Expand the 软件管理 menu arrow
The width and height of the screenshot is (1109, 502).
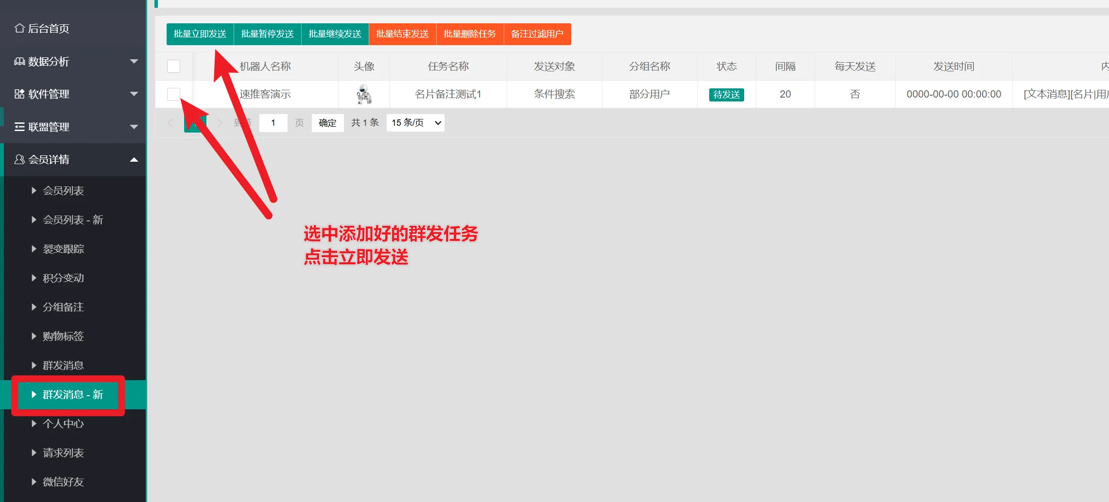point(134,94)
